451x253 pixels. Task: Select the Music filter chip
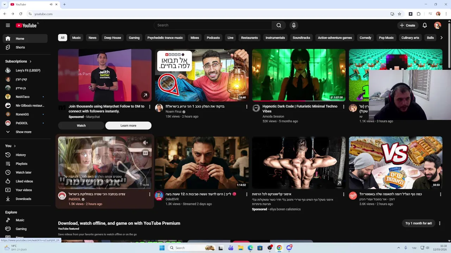(76, 38)
